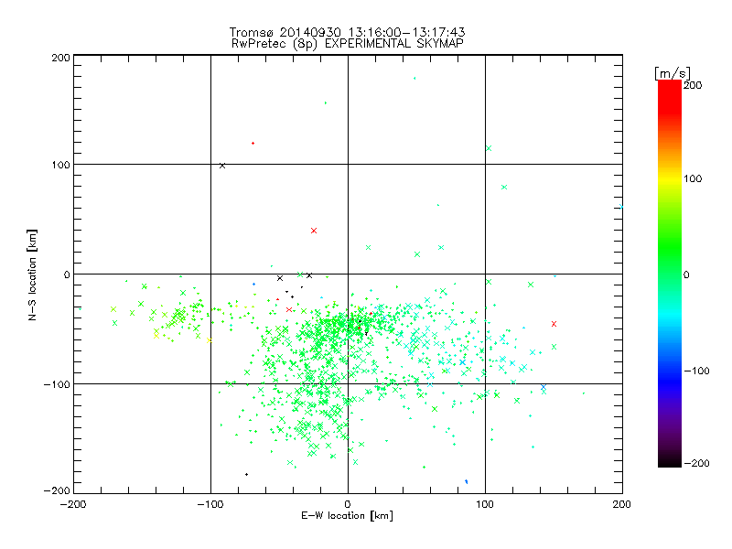Click the y-axis tick label '200'

point(60,58)
